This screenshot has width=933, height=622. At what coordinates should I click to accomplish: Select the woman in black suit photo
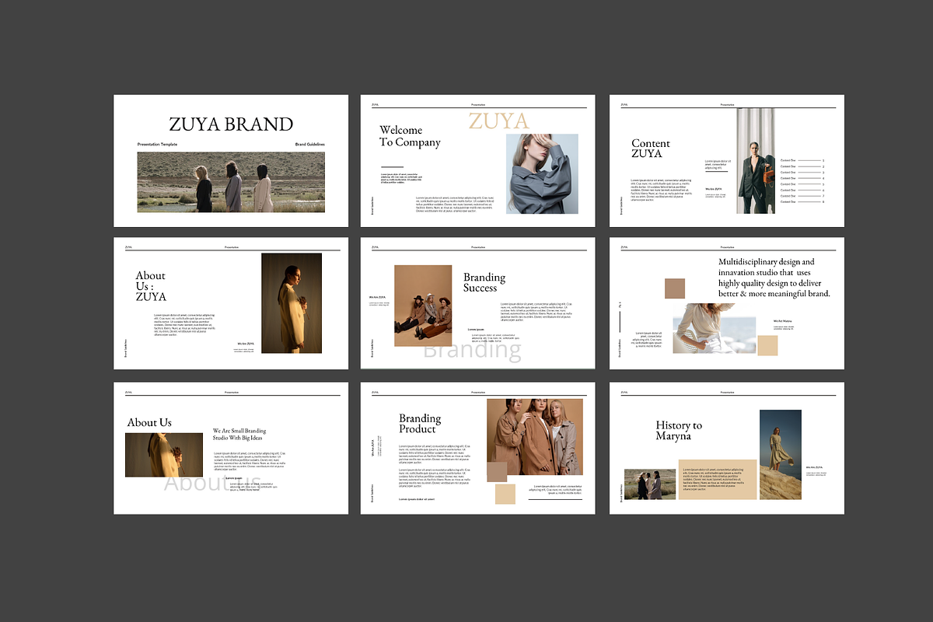tap(756, 161)
